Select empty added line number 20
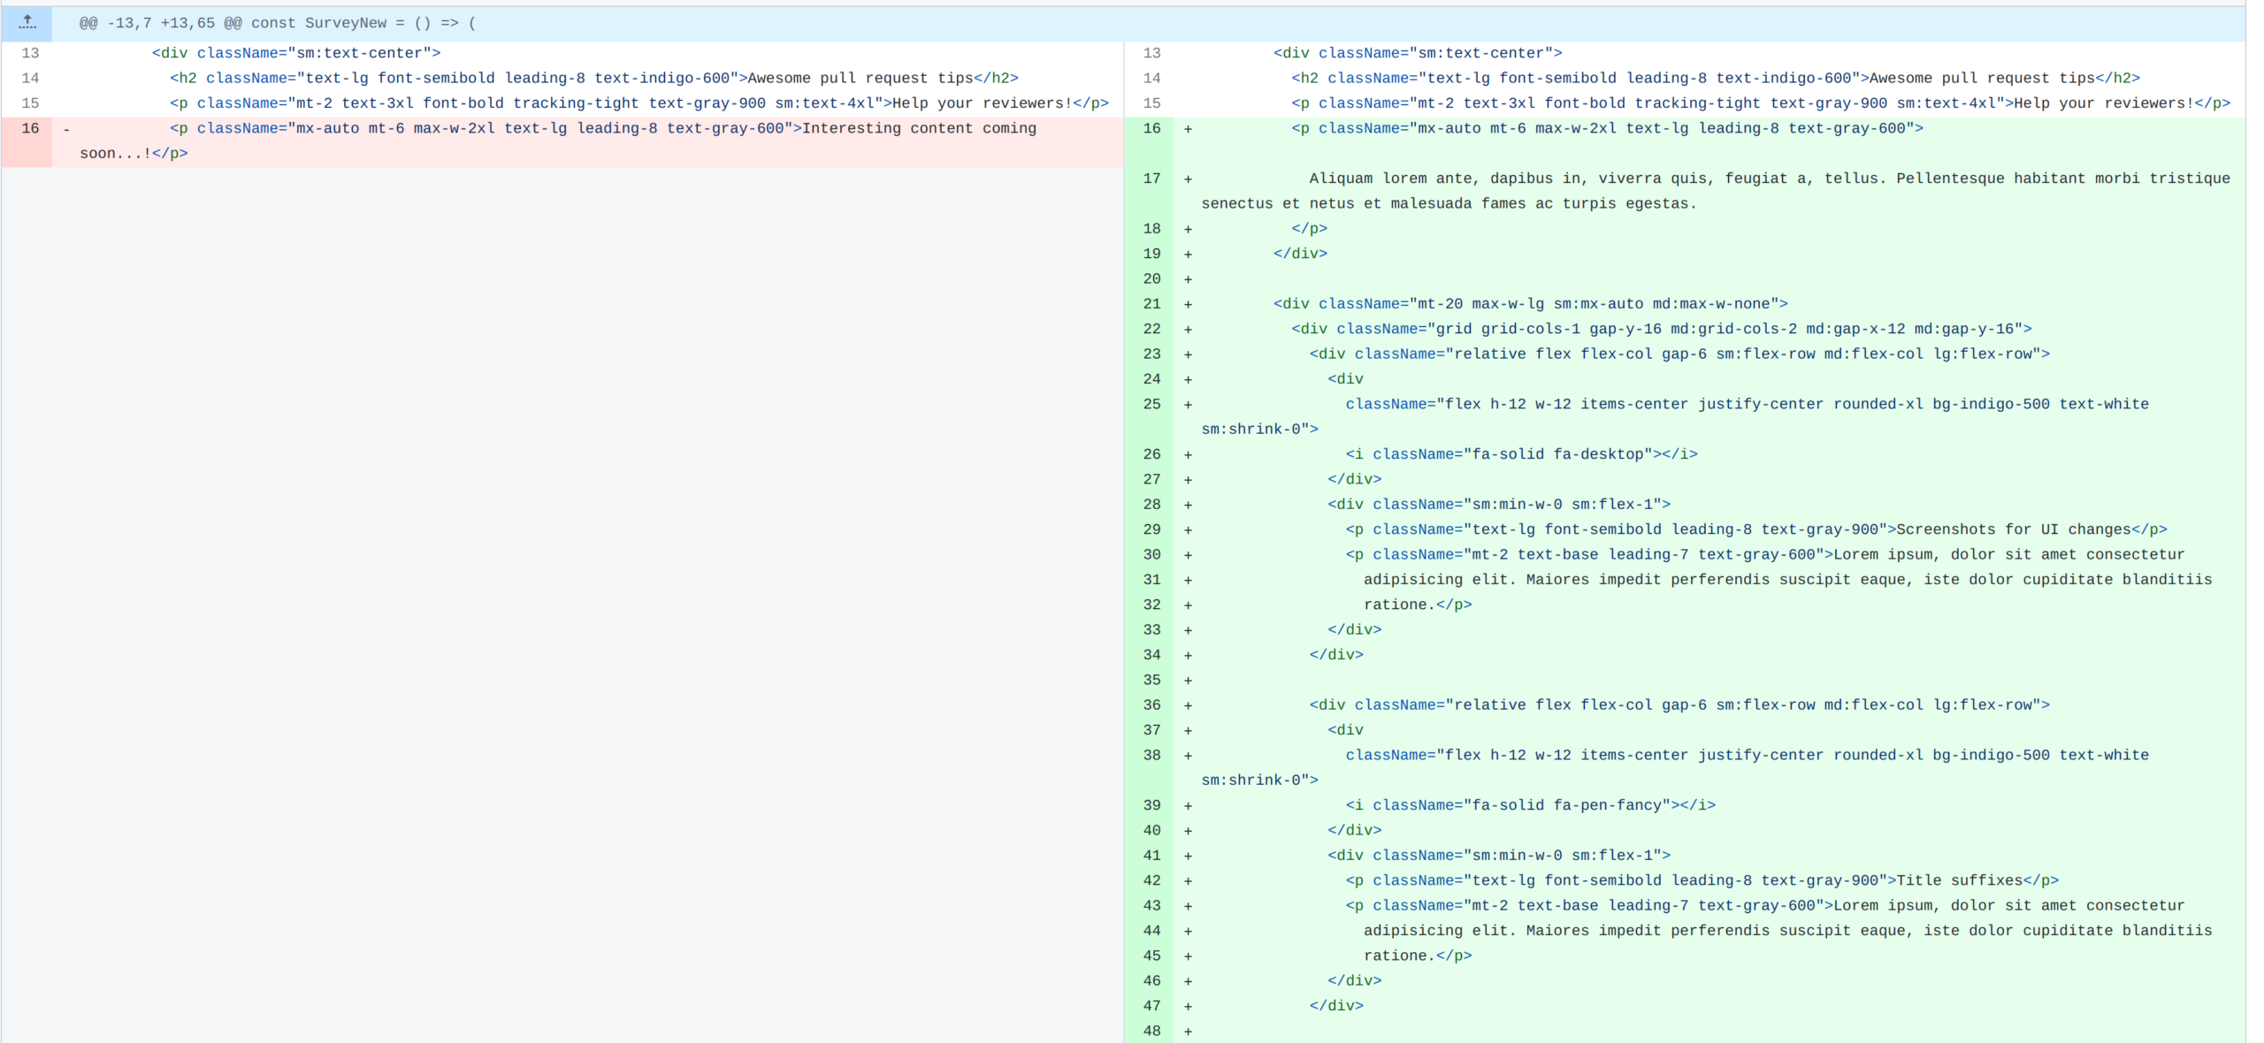The width and height of the screenshot is (2264, 1043). 1151,279
